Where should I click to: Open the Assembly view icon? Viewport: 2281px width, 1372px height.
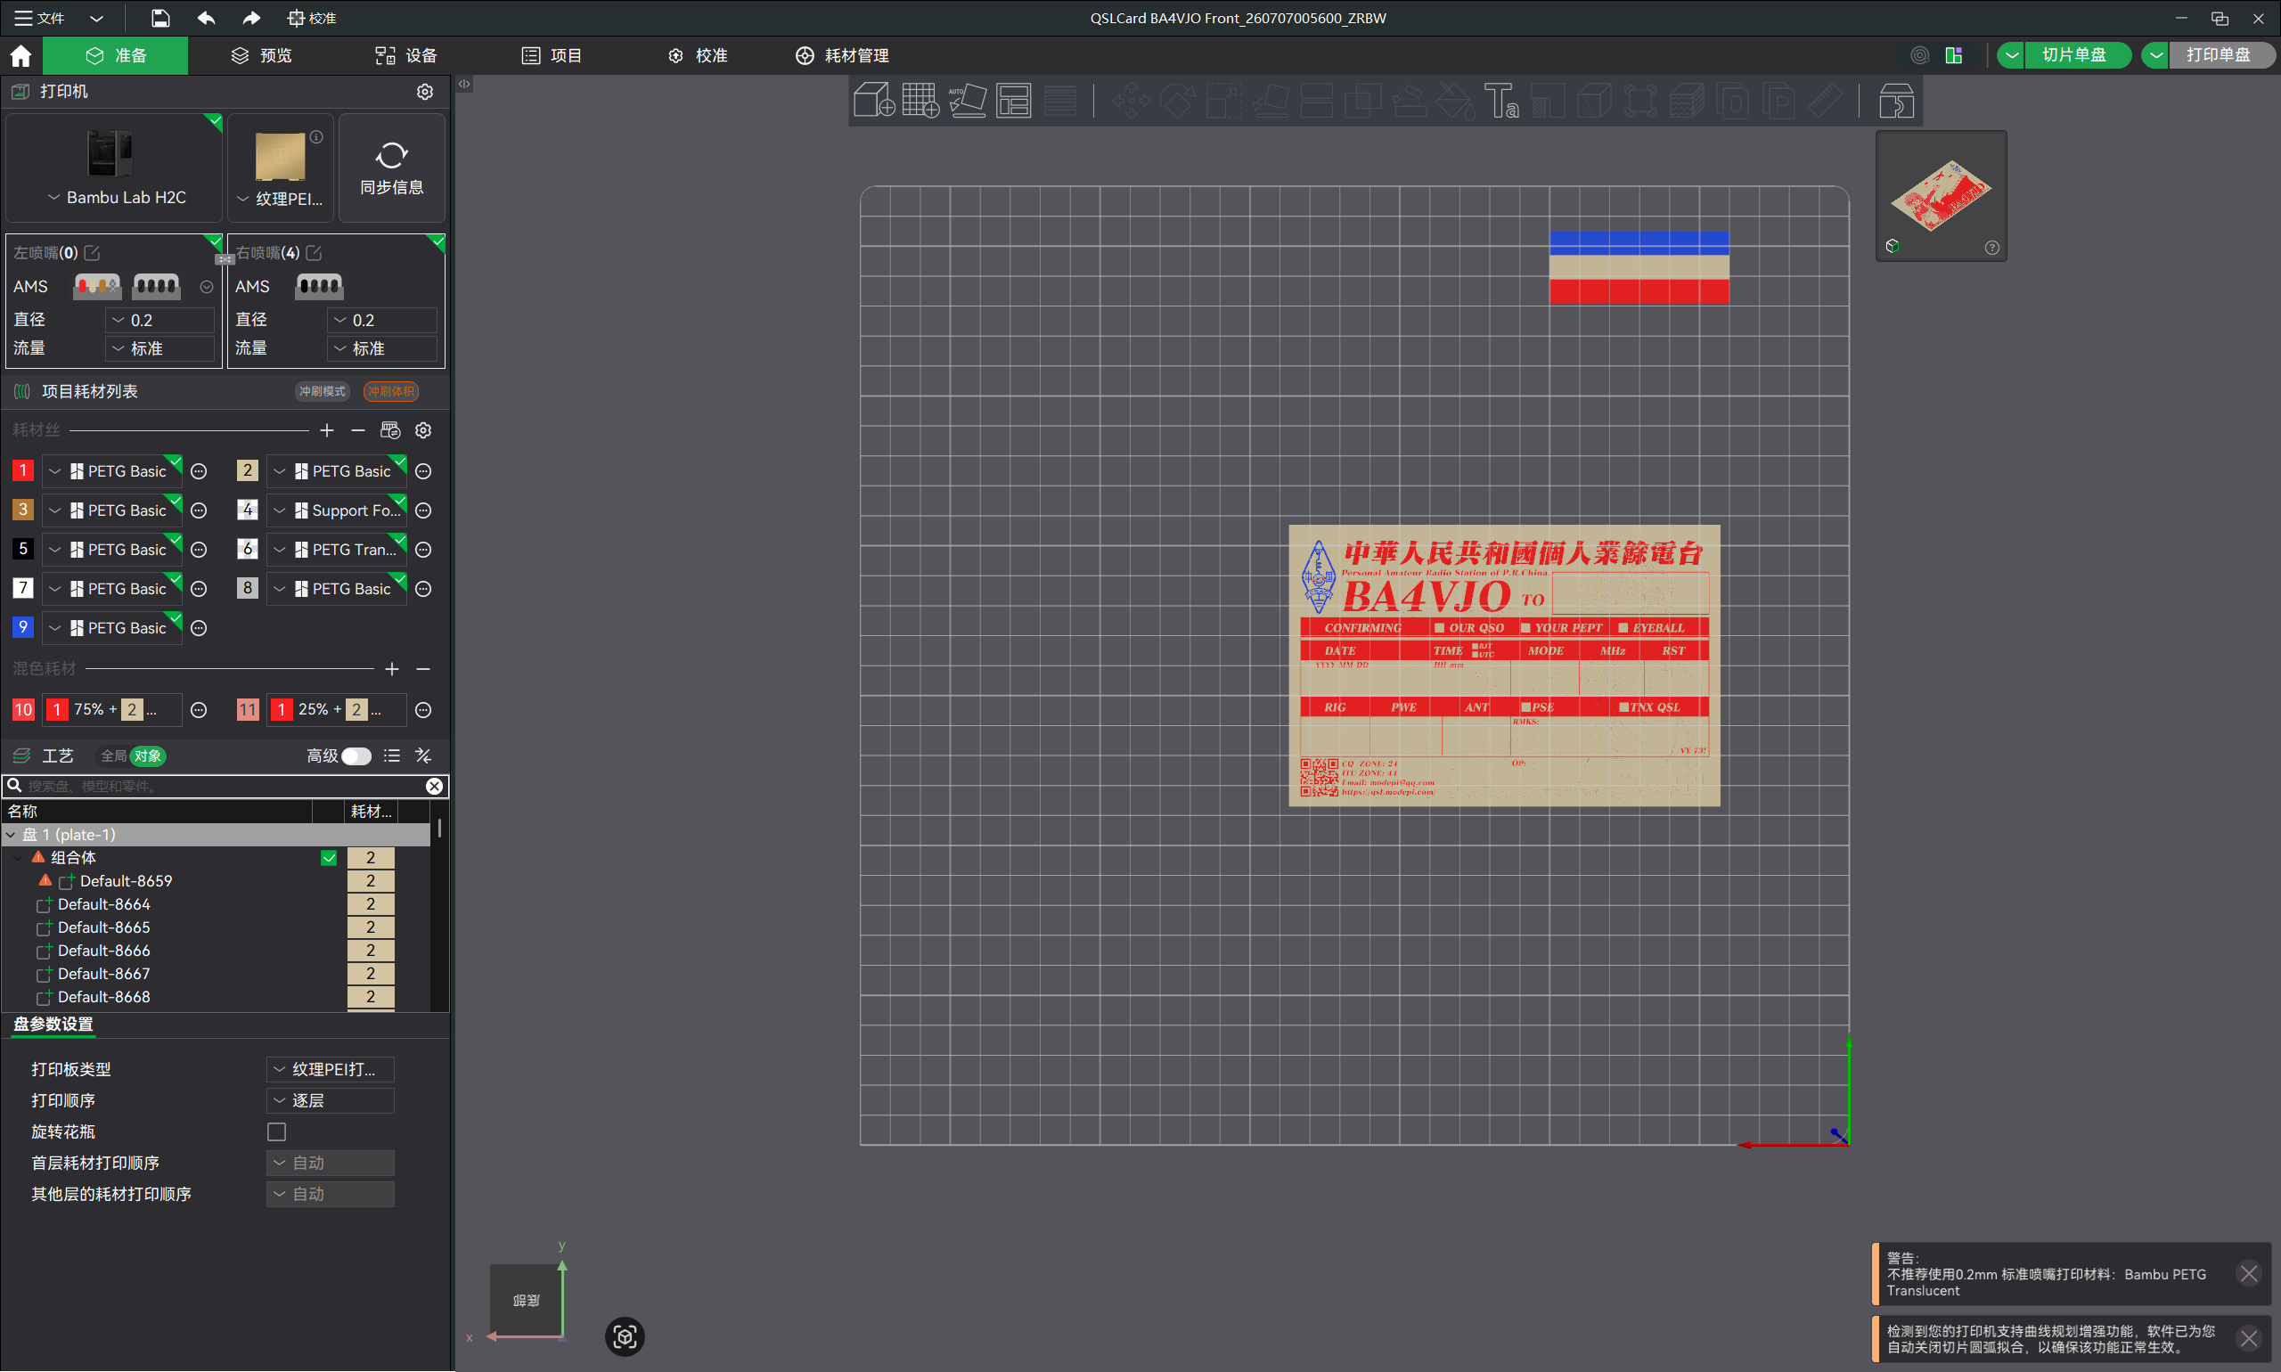pyautogui.click(x=1896, y=100)
